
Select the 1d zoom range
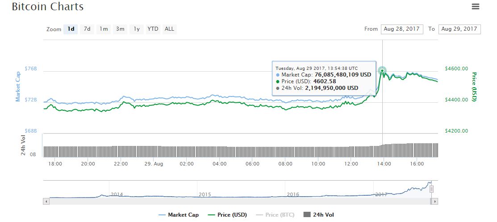pyautogui.click(x=71, y=29)
